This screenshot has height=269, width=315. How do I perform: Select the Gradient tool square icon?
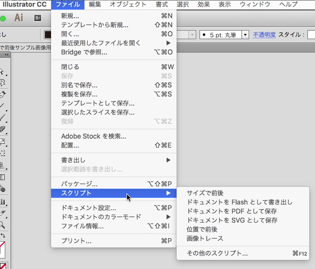pyautogui.click(x=2, y=177)
